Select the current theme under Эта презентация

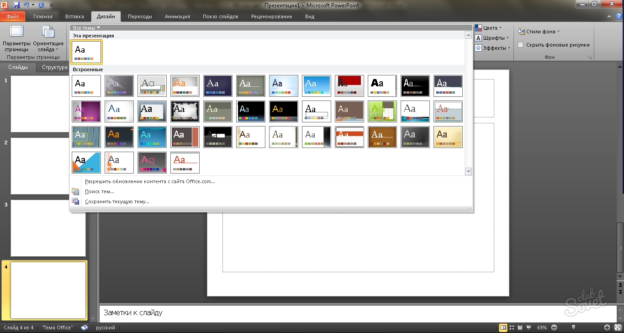(87, 52)
